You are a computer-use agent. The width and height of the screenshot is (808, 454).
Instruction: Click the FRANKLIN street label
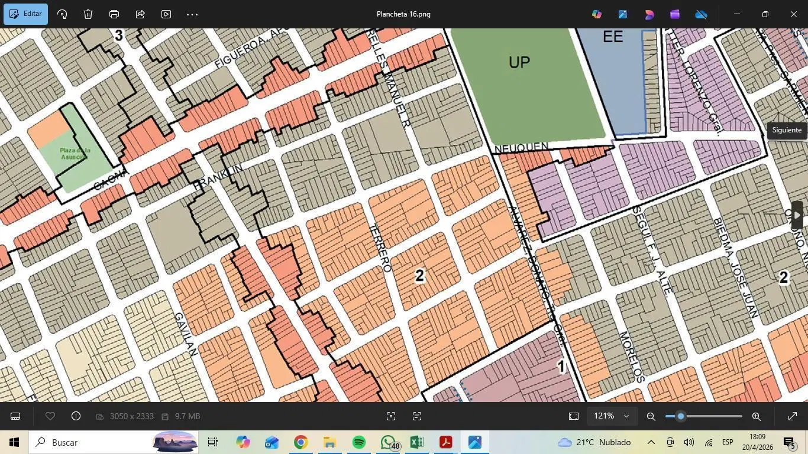coord(218,177)
